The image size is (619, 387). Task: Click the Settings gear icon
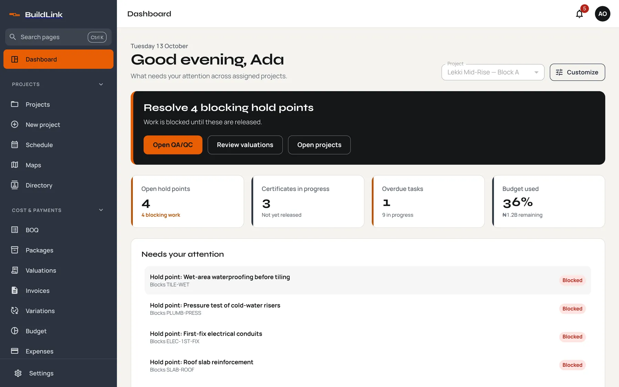point(18,373)
